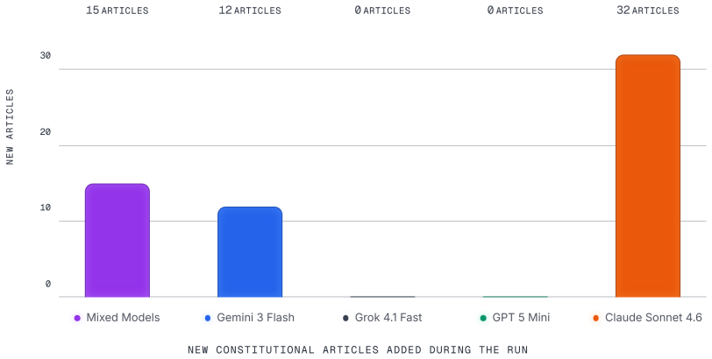Toggle the Grok 4.1 Fast legend label
Screen dimensions: 712x359
(388, 318)
